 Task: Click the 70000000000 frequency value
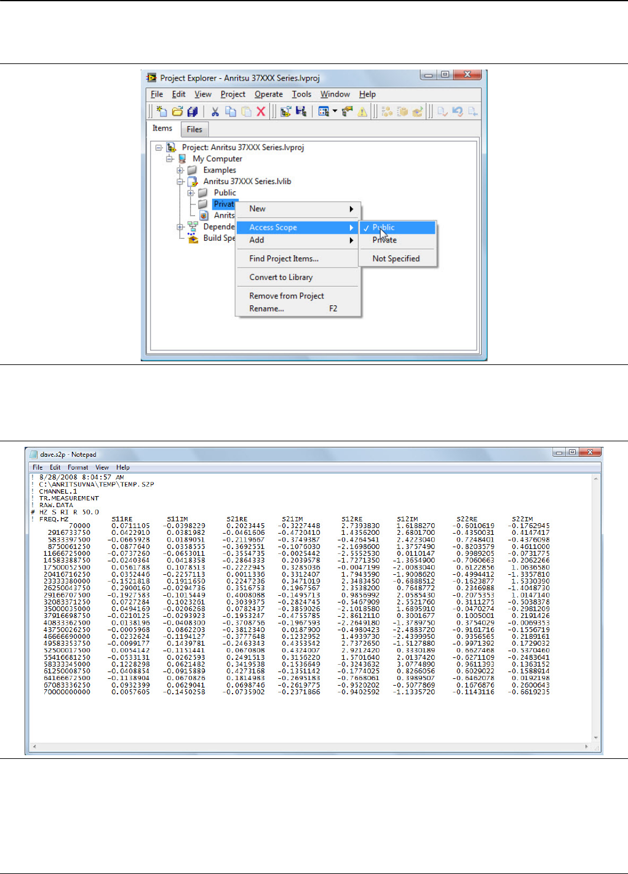pos(66,692)
